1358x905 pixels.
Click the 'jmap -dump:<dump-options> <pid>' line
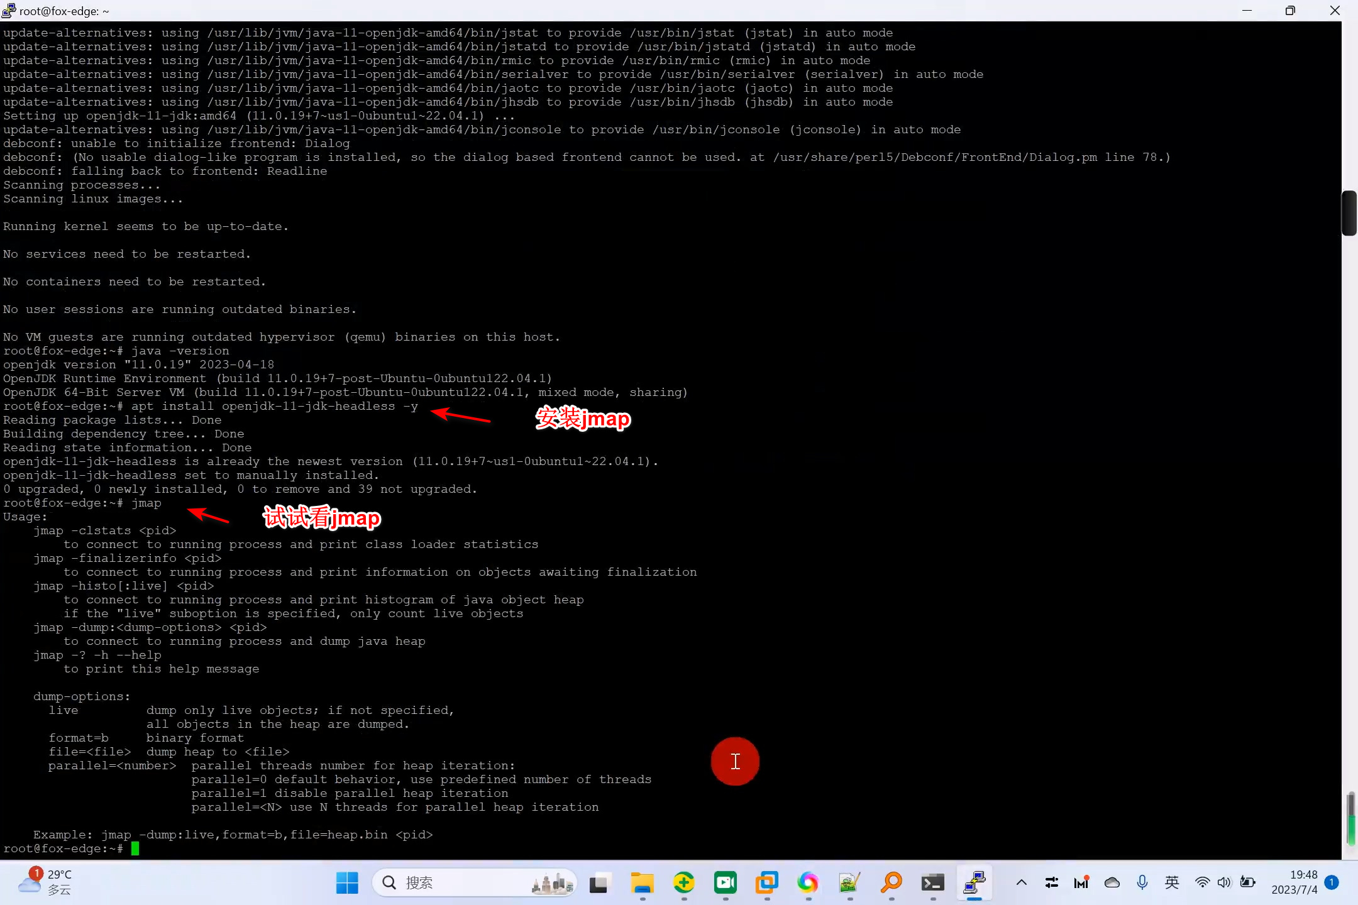point(150,627)
